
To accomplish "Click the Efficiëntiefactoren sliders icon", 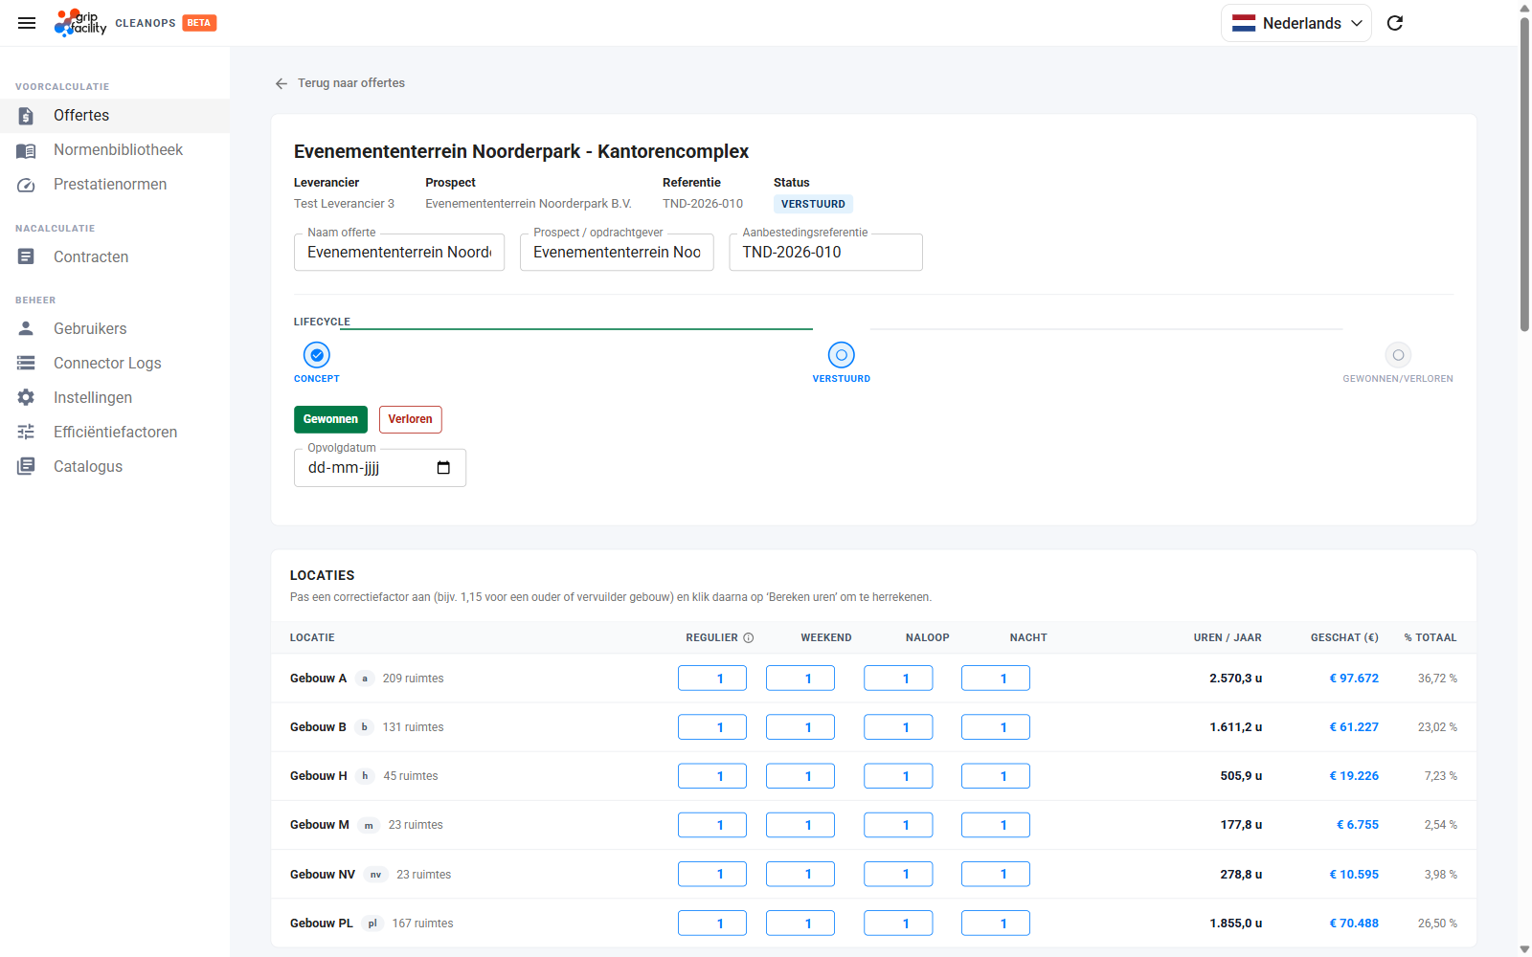I will [26, 432].
